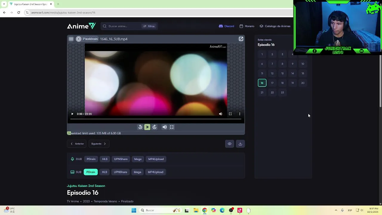Play the video from the native player controls
Screen dimensions: 382x215
(72, 114)
